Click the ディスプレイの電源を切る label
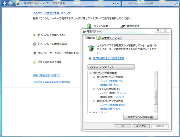The height and width of the screenshot is (137, 180). (x=52, y=44)
